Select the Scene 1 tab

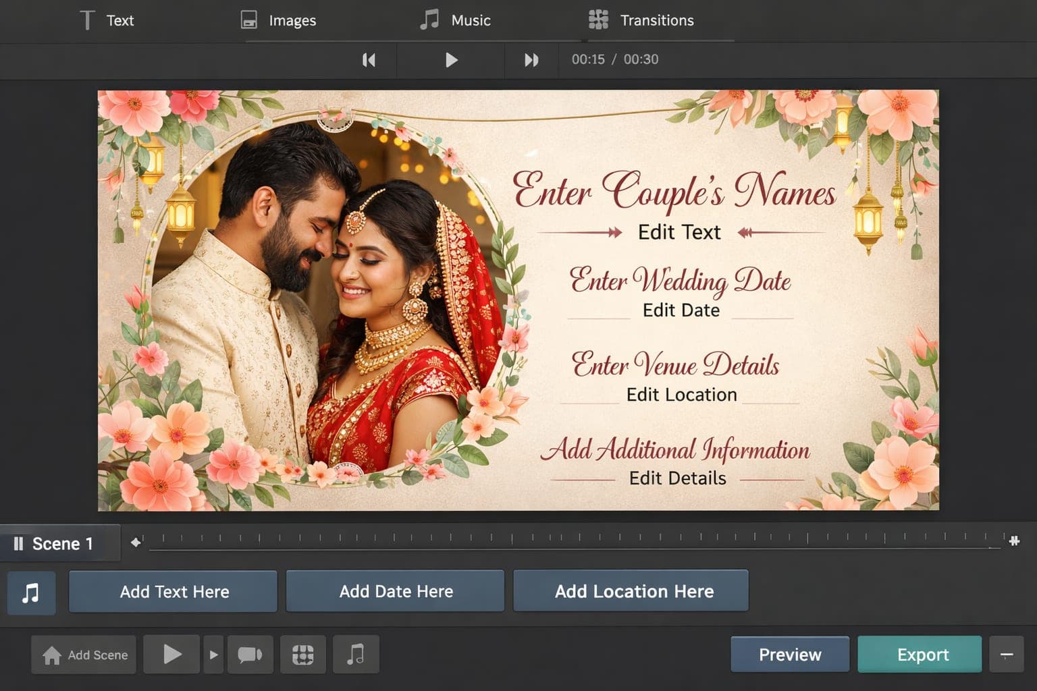[x=64, y=543]
